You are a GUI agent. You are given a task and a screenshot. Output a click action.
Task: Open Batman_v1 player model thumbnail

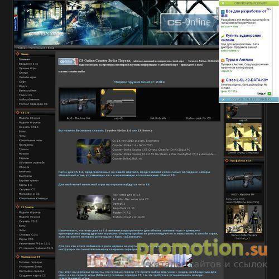pyautogui.click(x=244, y=219)
